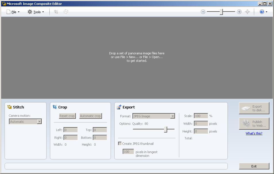Viewport: 274px width, 174px height.
Task: Click the Left crop input field
Action: click(70, 130)
